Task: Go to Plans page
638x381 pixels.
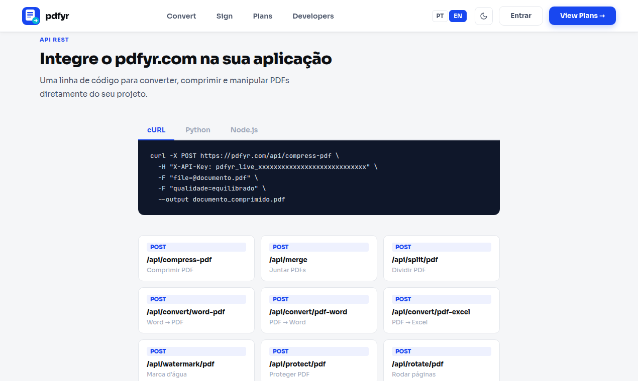Action: pos(263,16)
